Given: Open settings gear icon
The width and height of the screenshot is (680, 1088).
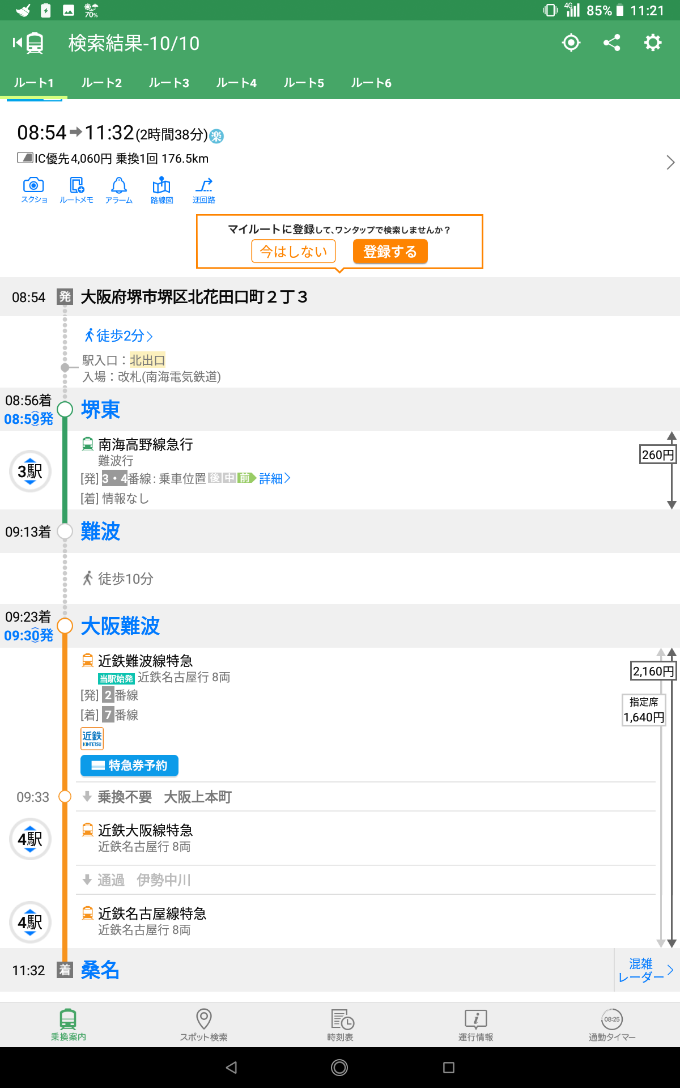Looking at the screenshot, I should (x=653, y=42).
